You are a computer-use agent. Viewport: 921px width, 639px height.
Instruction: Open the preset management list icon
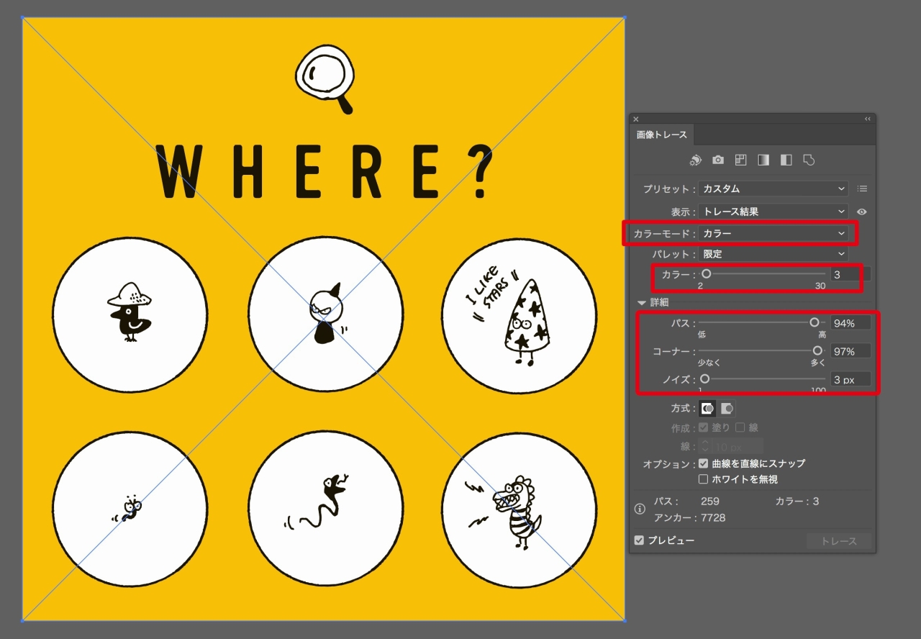pyautogui.click(x=862, y=189)
